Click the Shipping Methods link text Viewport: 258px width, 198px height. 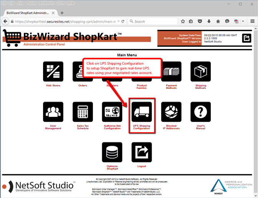click(200, 87)
